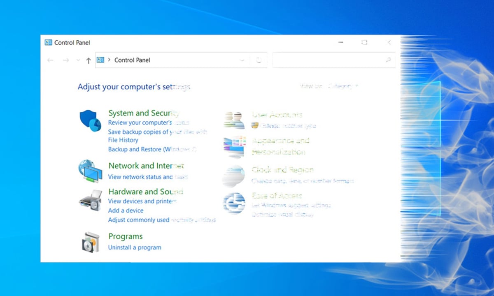Viewport: 494px width, 296px height.
Task: Open System and Security category
Action: click(144, 113)
